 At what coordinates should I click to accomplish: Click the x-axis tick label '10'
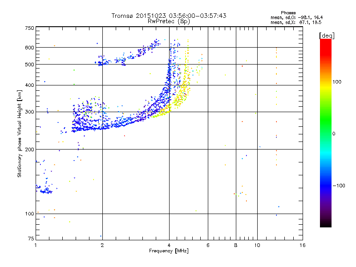pyautogui.click(x=257, y=245)
